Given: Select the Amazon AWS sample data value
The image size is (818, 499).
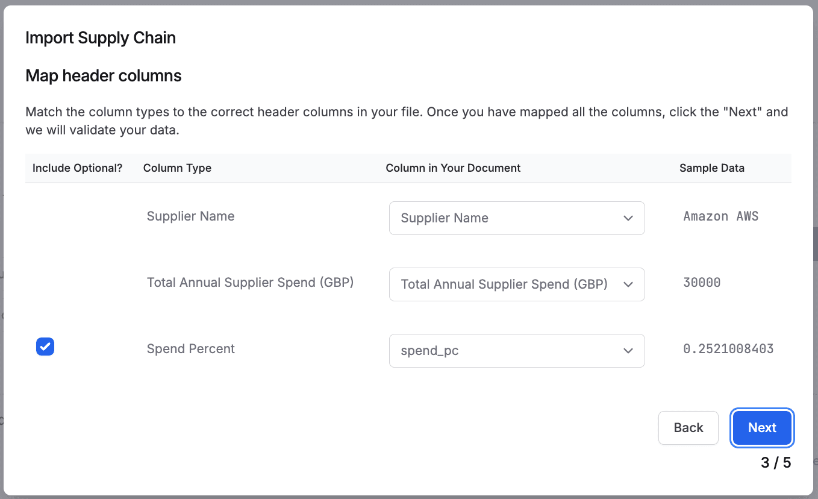Looking at the screenshot, I should pyautogui.click(x=720, y=216).
